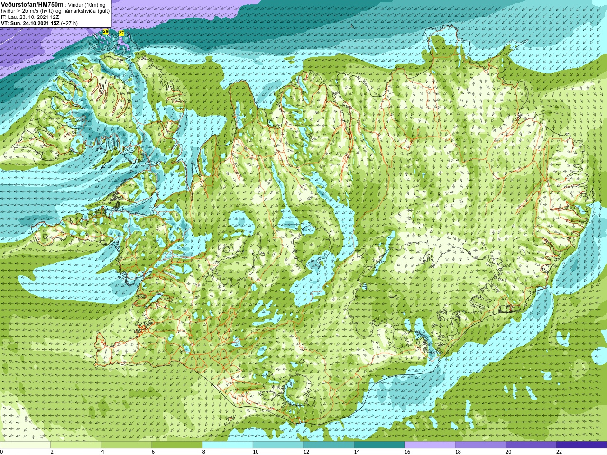The width and height of the screenshot is (607, 455).
Task: Click the yellow gust marker labeled 27
Action: [x=121, y=33]
